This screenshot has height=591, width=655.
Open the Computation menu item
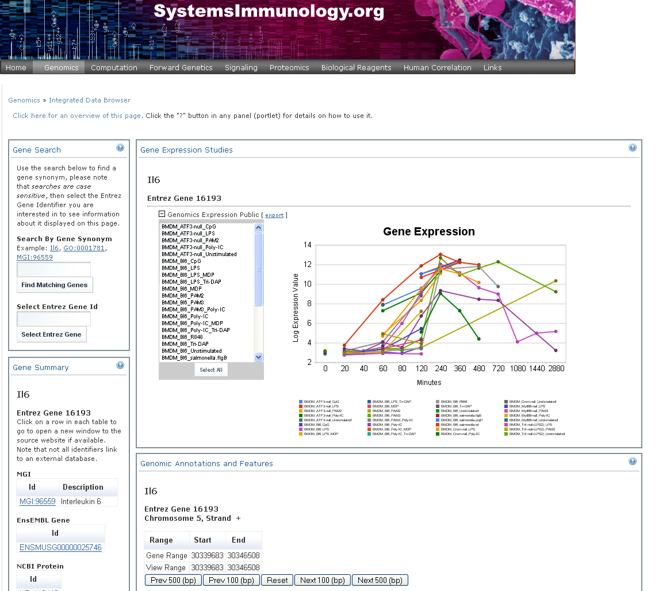pyautogui.click(x=114, y=68)
